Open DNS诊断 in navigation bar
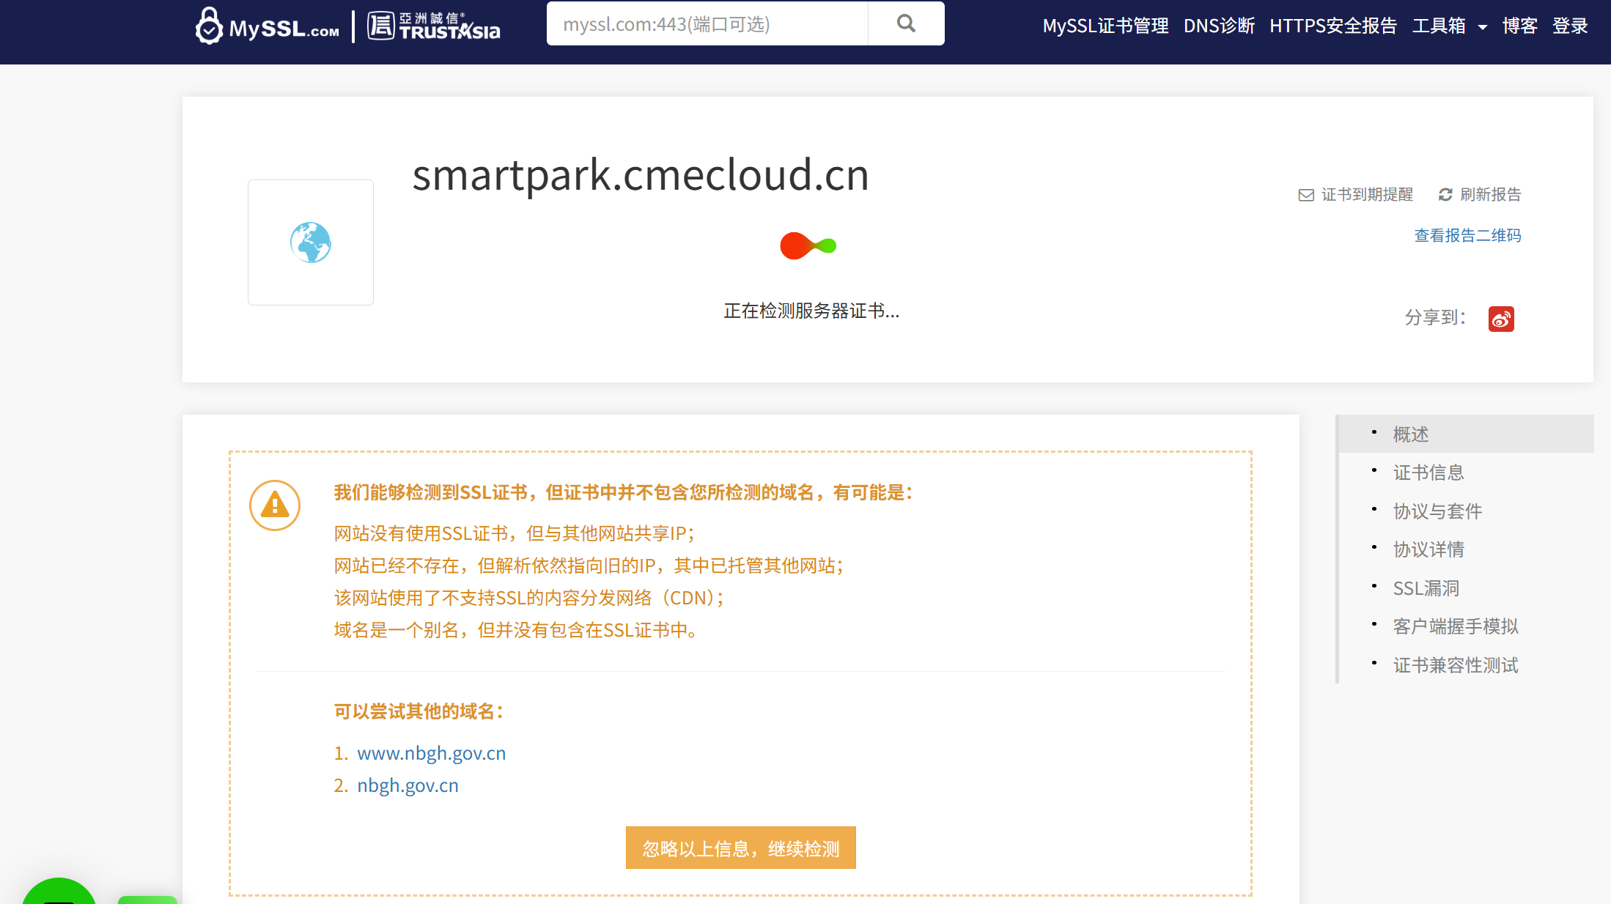 pos(1219,26)
